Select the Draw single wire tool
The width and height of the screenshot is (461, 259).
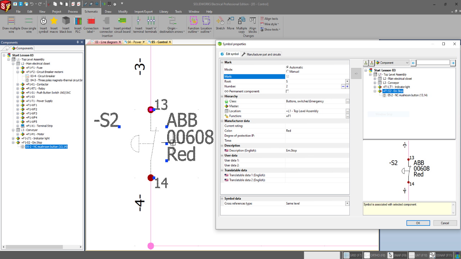tap(29, 25)
